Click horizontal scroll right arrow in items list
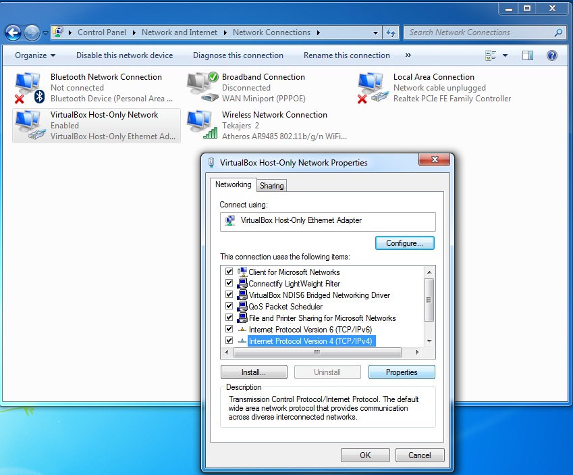 [417, 353]
